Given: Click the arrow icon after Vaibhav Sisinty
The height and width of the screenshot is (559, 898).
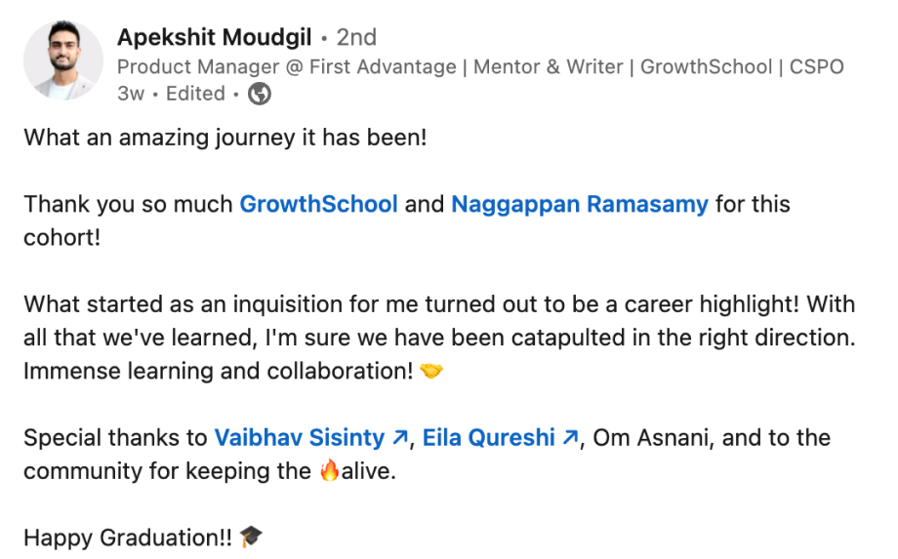Looking at the screenshot, I should point(398,438).
